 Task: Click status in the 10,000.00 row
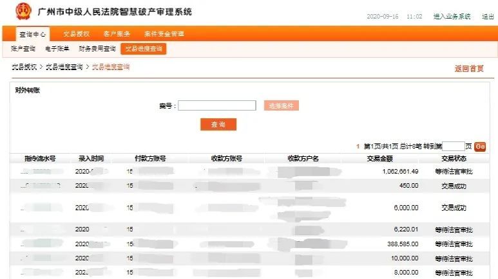[x=454, y=258]
